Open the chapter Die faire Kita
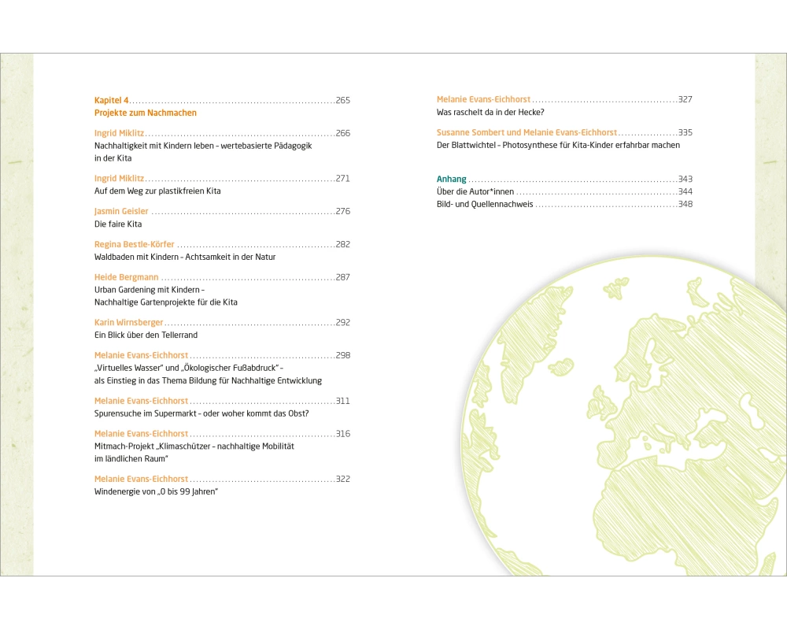The width and height of the screenshot is (787, 630). click(x=117, y=224)
